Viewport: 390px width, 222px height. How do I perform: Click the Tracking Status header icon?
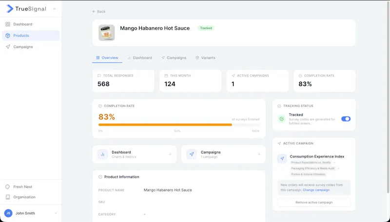click(279, 106)
